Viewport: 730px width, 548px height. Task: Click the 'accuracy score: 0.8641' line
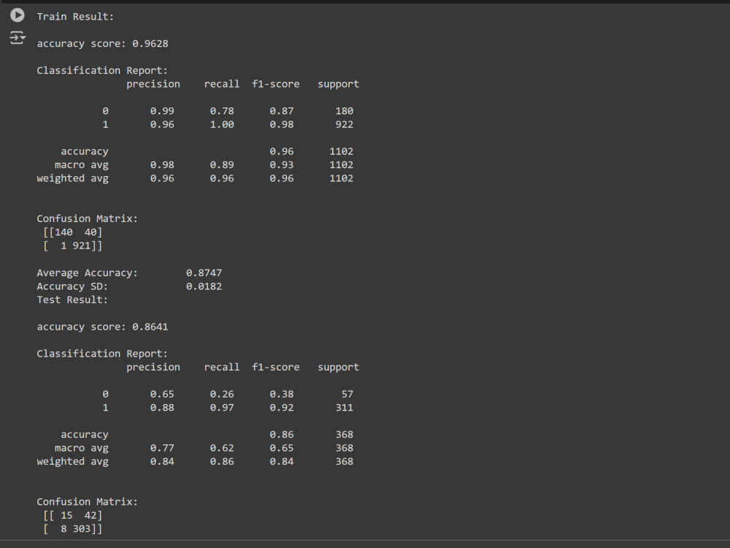click(x=102, y=327)
